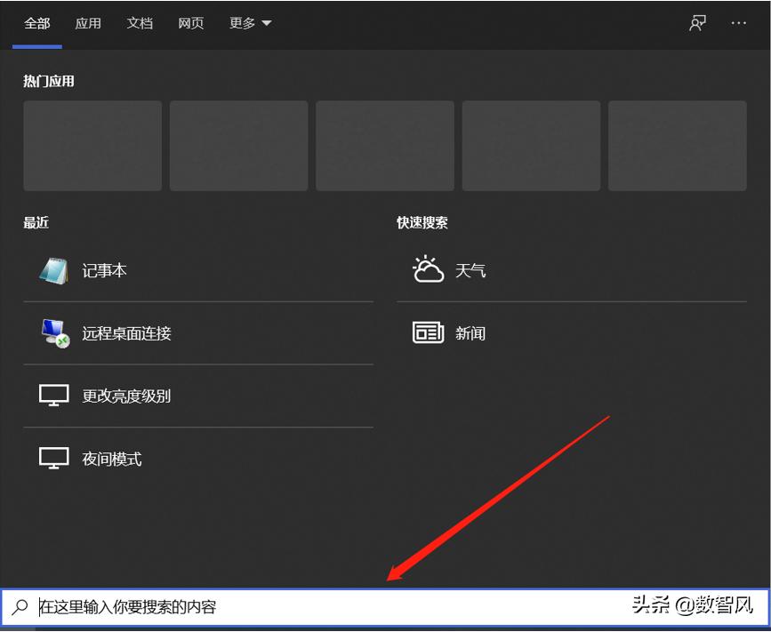Open the ellipsis options menu
This screenshot has height=632, width=771.
(739, 23)
